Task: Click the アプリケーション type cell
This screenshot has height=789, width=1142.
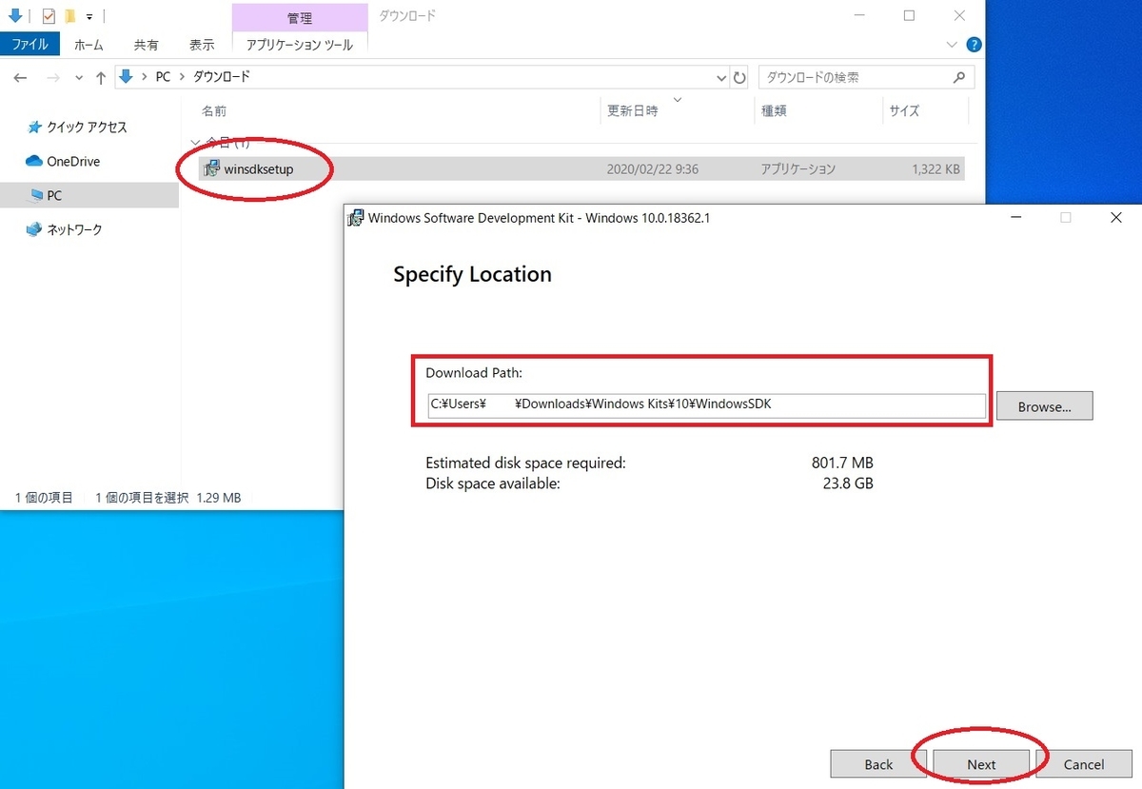Action: 797,169
